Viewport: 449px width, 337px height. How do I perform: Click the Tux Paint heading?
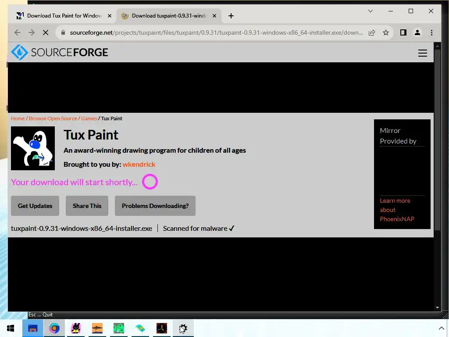[91, 135]
